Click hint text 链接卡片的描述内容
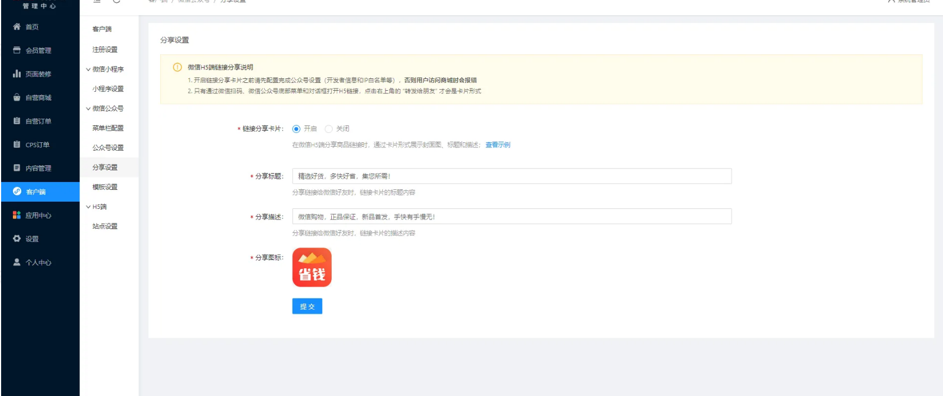This screenshot has width=943, height=396. pyautogui.click(x=387, y=233)
